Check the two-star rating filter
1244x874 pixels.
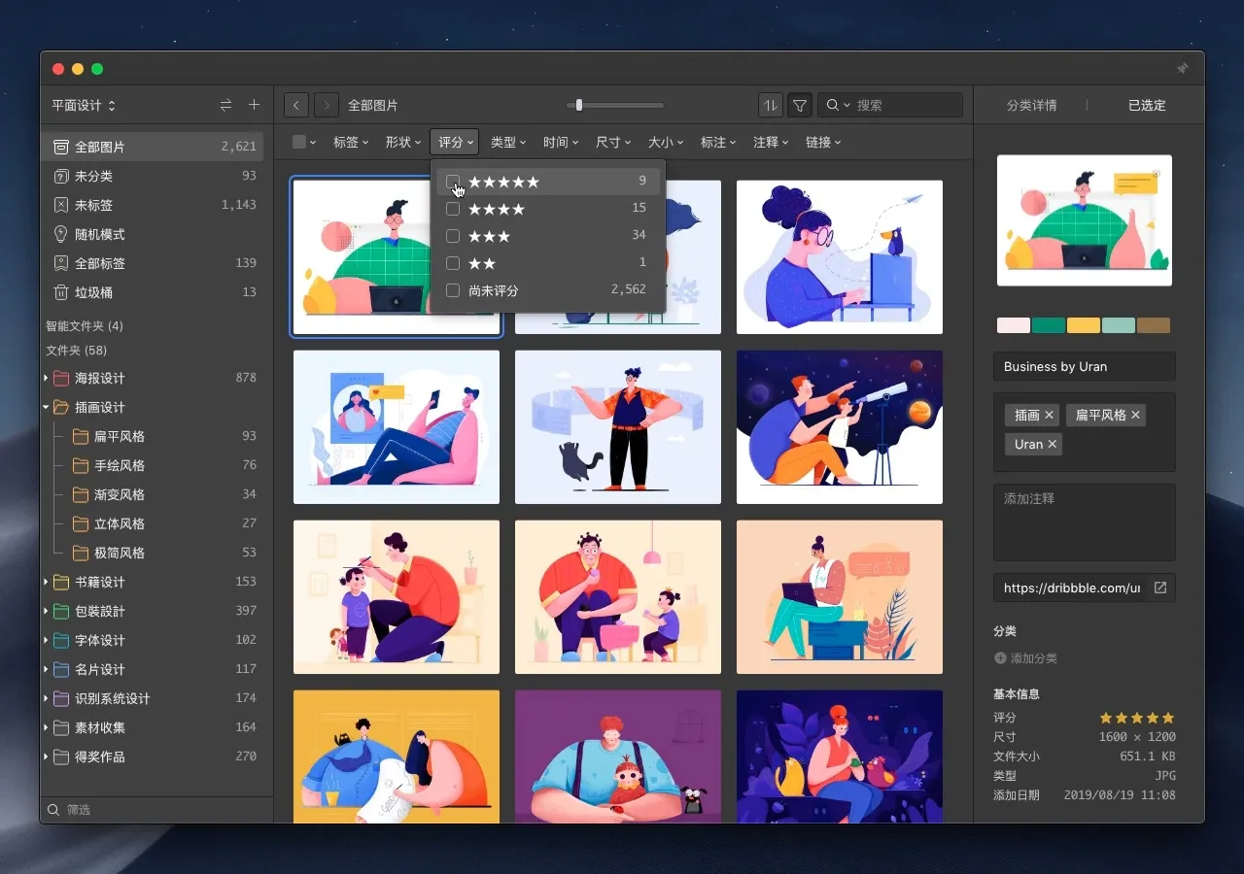tap(453, 263)
